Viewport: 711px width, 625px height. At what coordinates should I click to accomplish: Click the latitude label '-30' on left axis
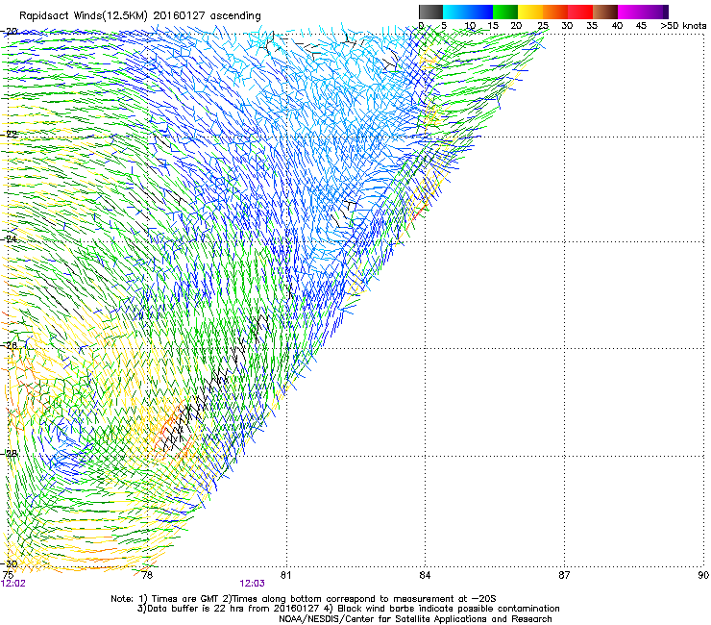coord(10,563)
